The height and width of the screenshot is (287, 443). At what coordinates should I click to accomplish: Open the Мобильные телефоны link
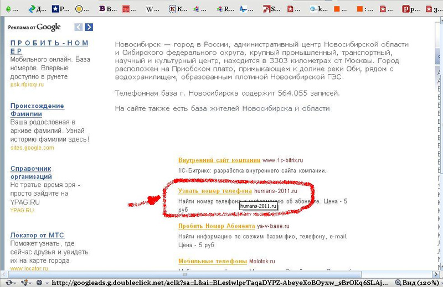pos(213,261)
